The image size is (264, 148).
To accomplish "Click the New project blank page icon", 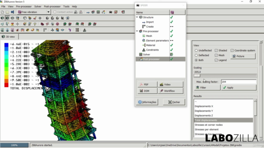I will coord(2,12).
